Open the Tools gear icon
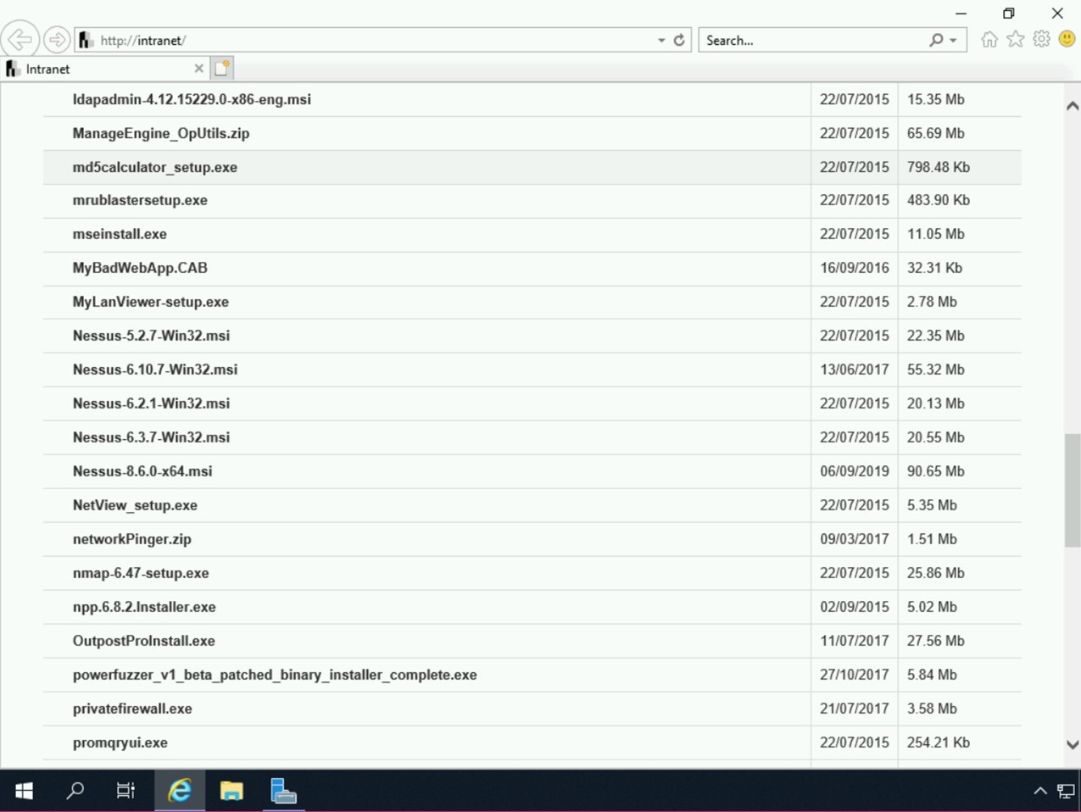The width and height of the screenshot is (1081, 812). click(x=1041, y=40)
